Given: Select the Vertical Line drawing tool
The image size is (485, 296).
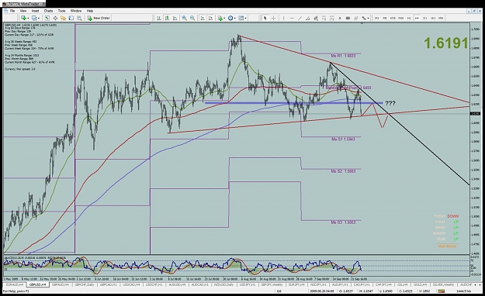Looking at the screenshot, I should [x=283, y=19].
